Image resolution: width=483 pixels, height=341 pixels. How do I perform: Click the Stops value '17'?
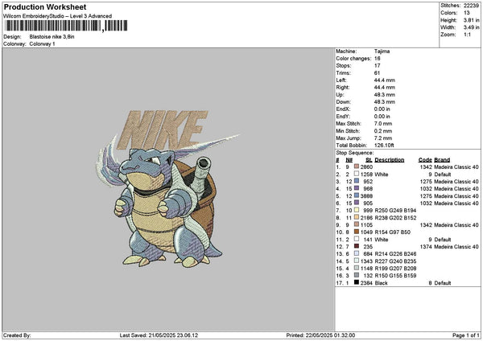tap(378, 66)
